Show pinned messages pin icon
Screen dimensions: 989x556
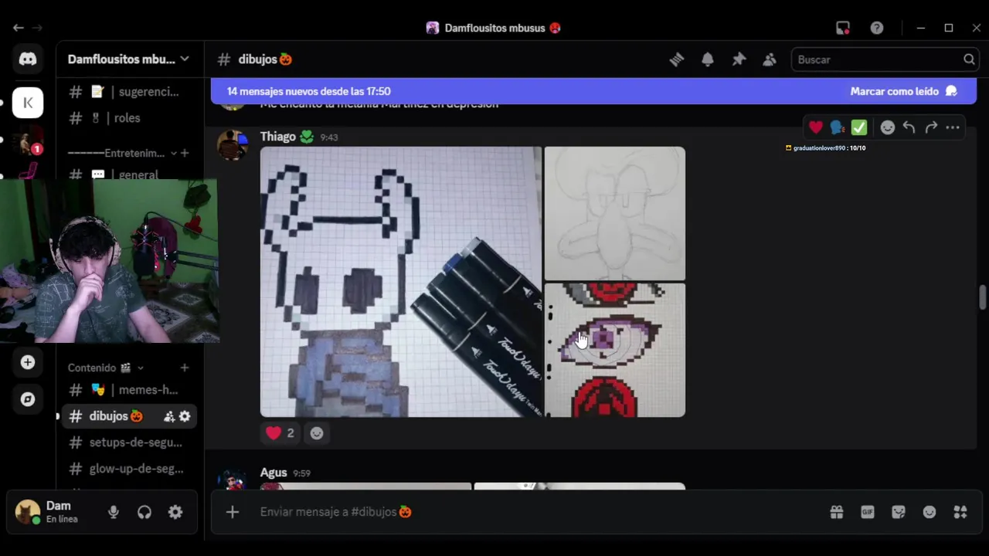tap(739, 59)
